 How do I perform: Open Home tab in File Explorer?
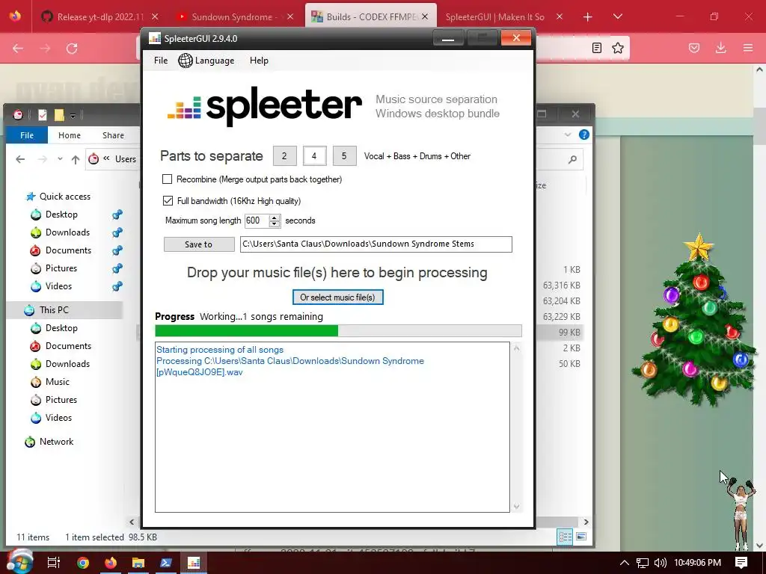70,135
